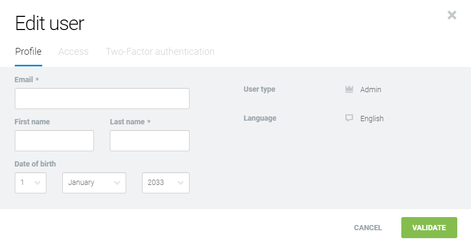Validate the user changes
The image size is (471, 245).
(429, 228)
